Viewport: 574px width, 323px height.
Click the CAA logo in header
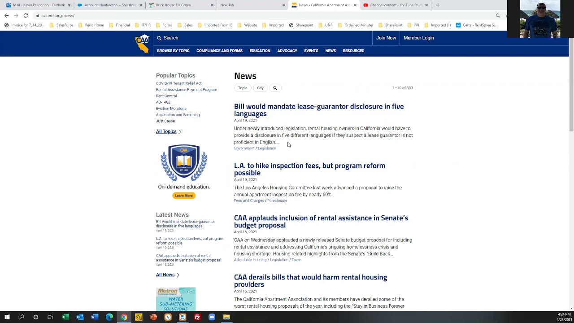pyautogui.click(x=142, y=44)
